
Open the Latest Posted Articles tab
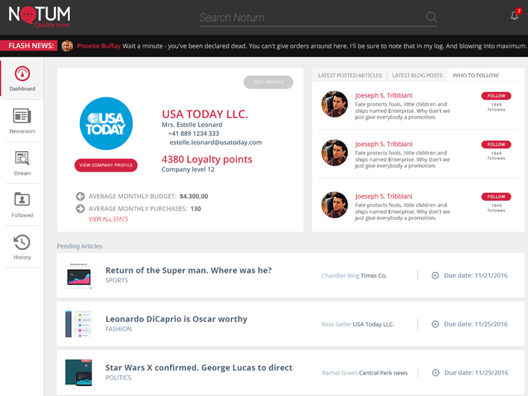coord(350,75)
